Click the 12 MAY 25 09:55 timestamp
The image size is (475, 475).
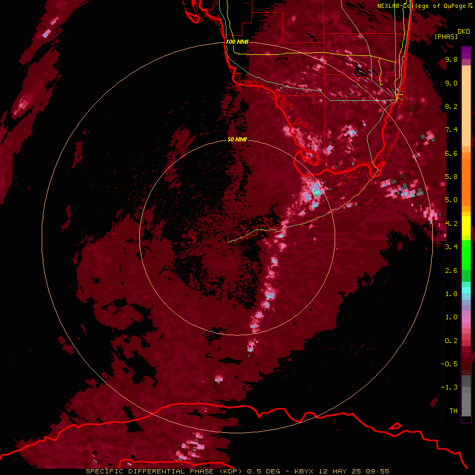(x=354, y=471)
